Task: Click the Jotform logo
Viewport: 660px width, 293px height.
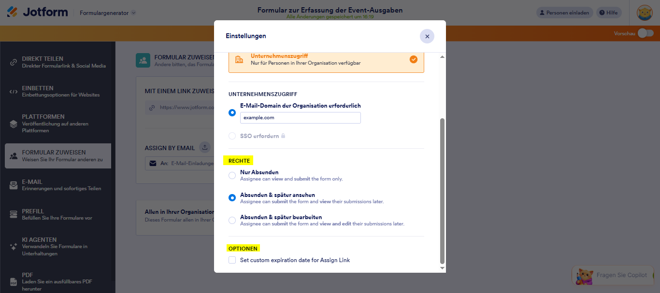Action: click(37, 13)
